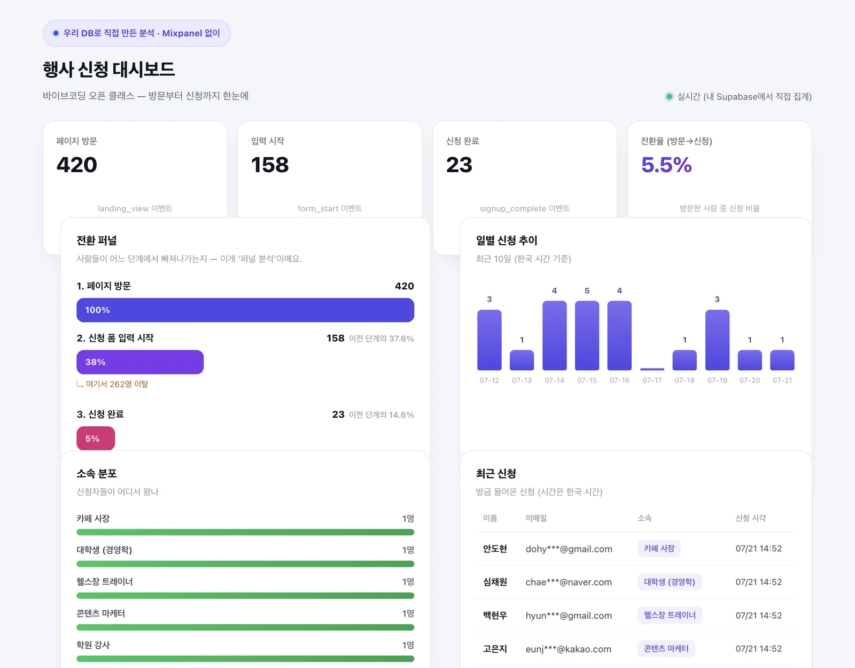Click the 07-15 bar showing 5

click(587, 335)
